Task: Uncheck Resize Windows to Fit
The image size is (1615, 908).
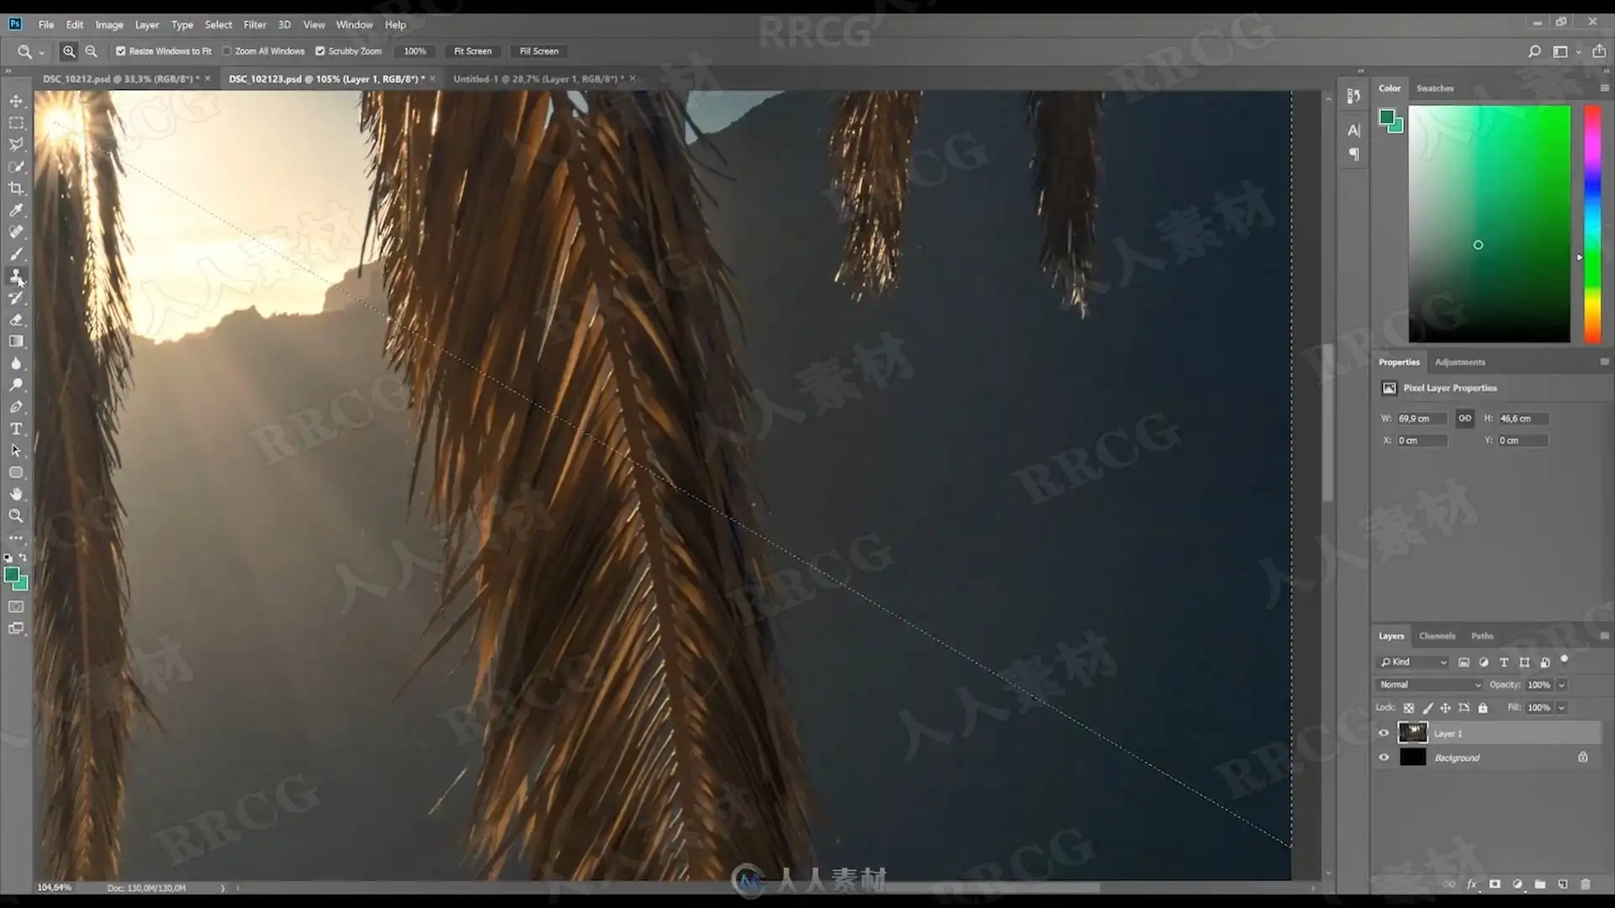Action: (121, 51)
